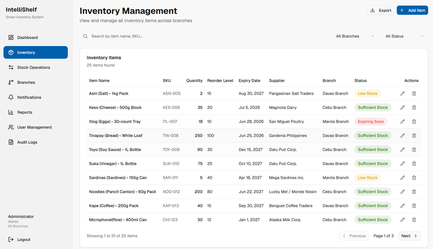Click the search magnifier icon
Viewport: 433px width, 249px height.
tap(86, 36)
